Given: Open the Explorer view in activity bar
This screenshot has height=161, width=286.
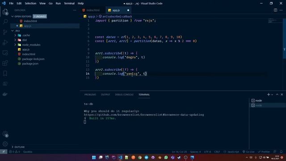Looking at the screenshot, I should pos(5,12).
